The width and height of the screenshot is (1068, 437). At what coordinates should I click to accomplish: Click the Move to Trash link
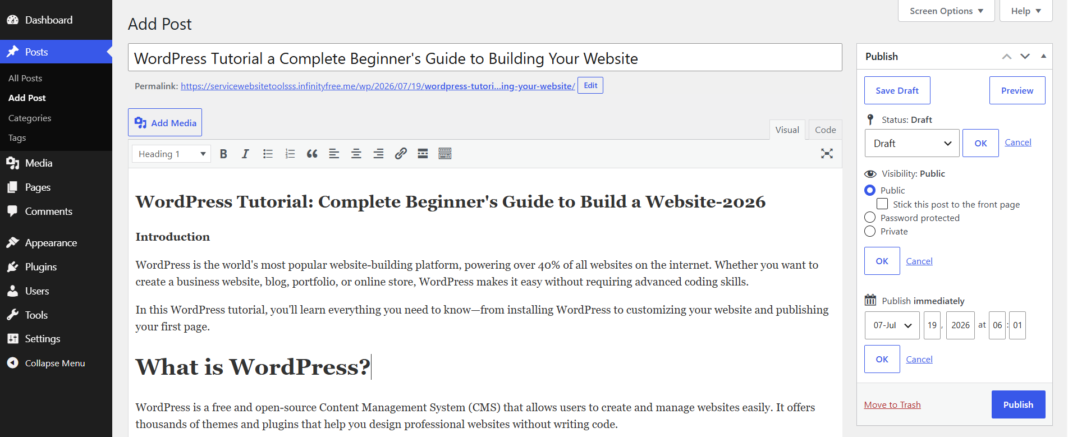[x=892, y=404]
